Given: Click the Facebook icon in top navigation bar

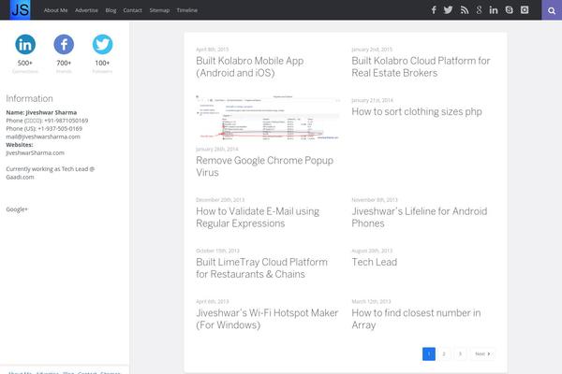Looking at the screenshot, I should pos(434,10).
